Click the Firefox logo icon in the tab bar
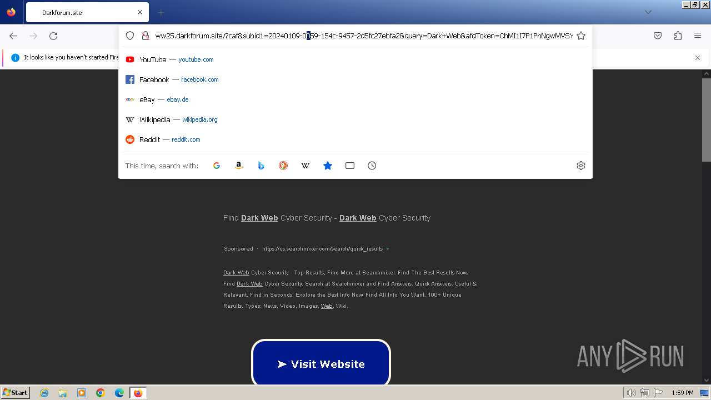Viewport: 711px width, 400px height. [11, 12]
